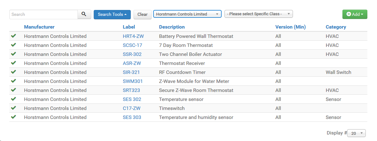Sort table by Category header
The image size is (377, 141).
(336, 27)
